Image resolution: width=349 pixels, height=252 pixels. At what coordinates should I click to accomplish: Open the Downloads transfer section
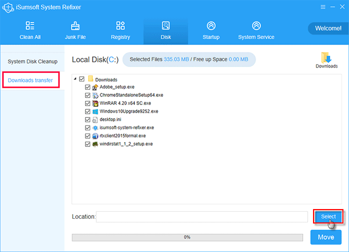31,80
